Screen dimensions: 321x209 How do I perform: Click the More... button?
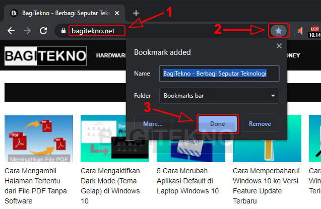(x=153, y=124)
